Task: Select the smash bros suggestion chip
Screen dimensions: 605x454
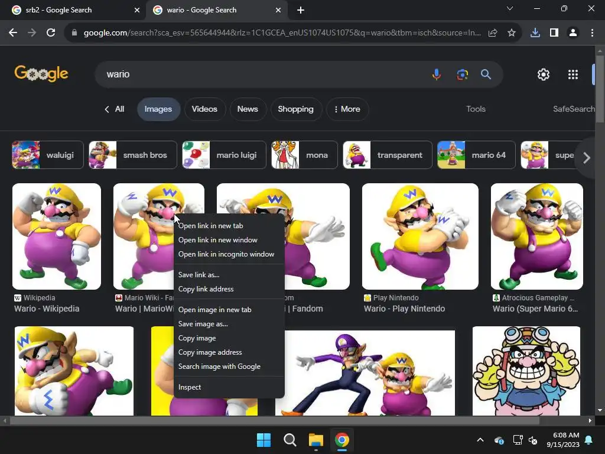Action: 133,155
